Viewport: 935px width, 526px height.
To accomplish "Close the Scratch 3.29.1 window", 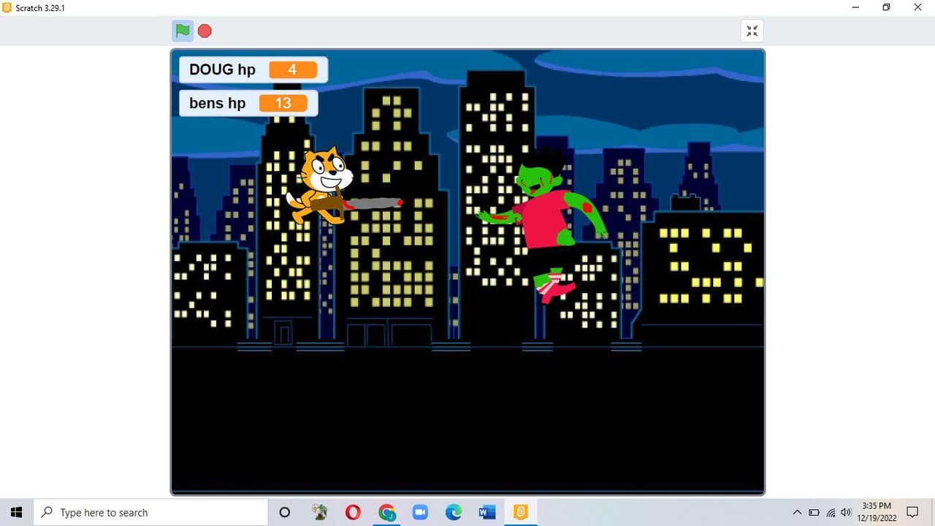I will point(918,7).
